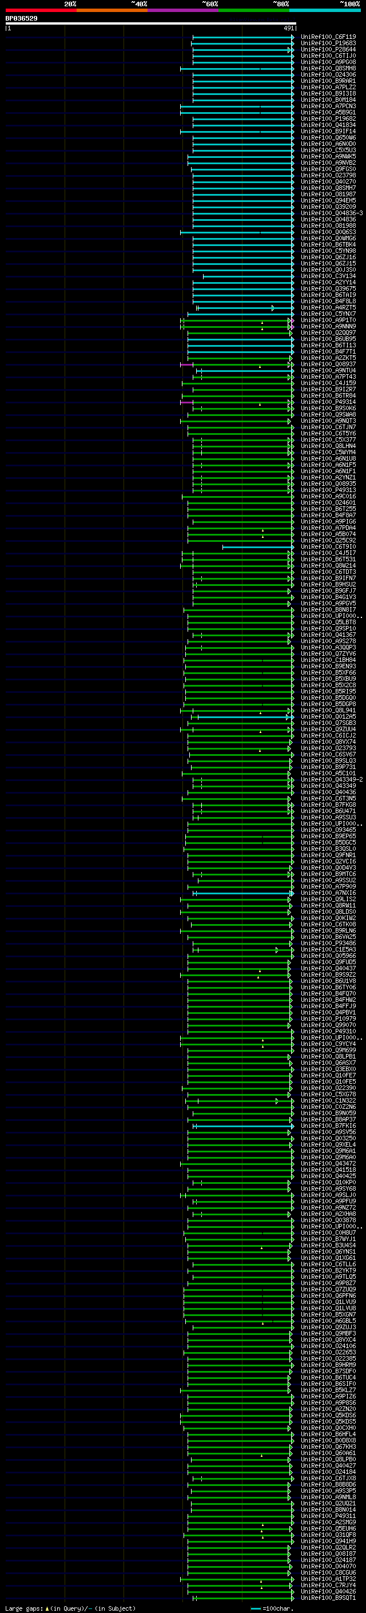Open hit UniRef100_P19683
Viewport: 366px width, 1613px height.
[x=328, y=43]
